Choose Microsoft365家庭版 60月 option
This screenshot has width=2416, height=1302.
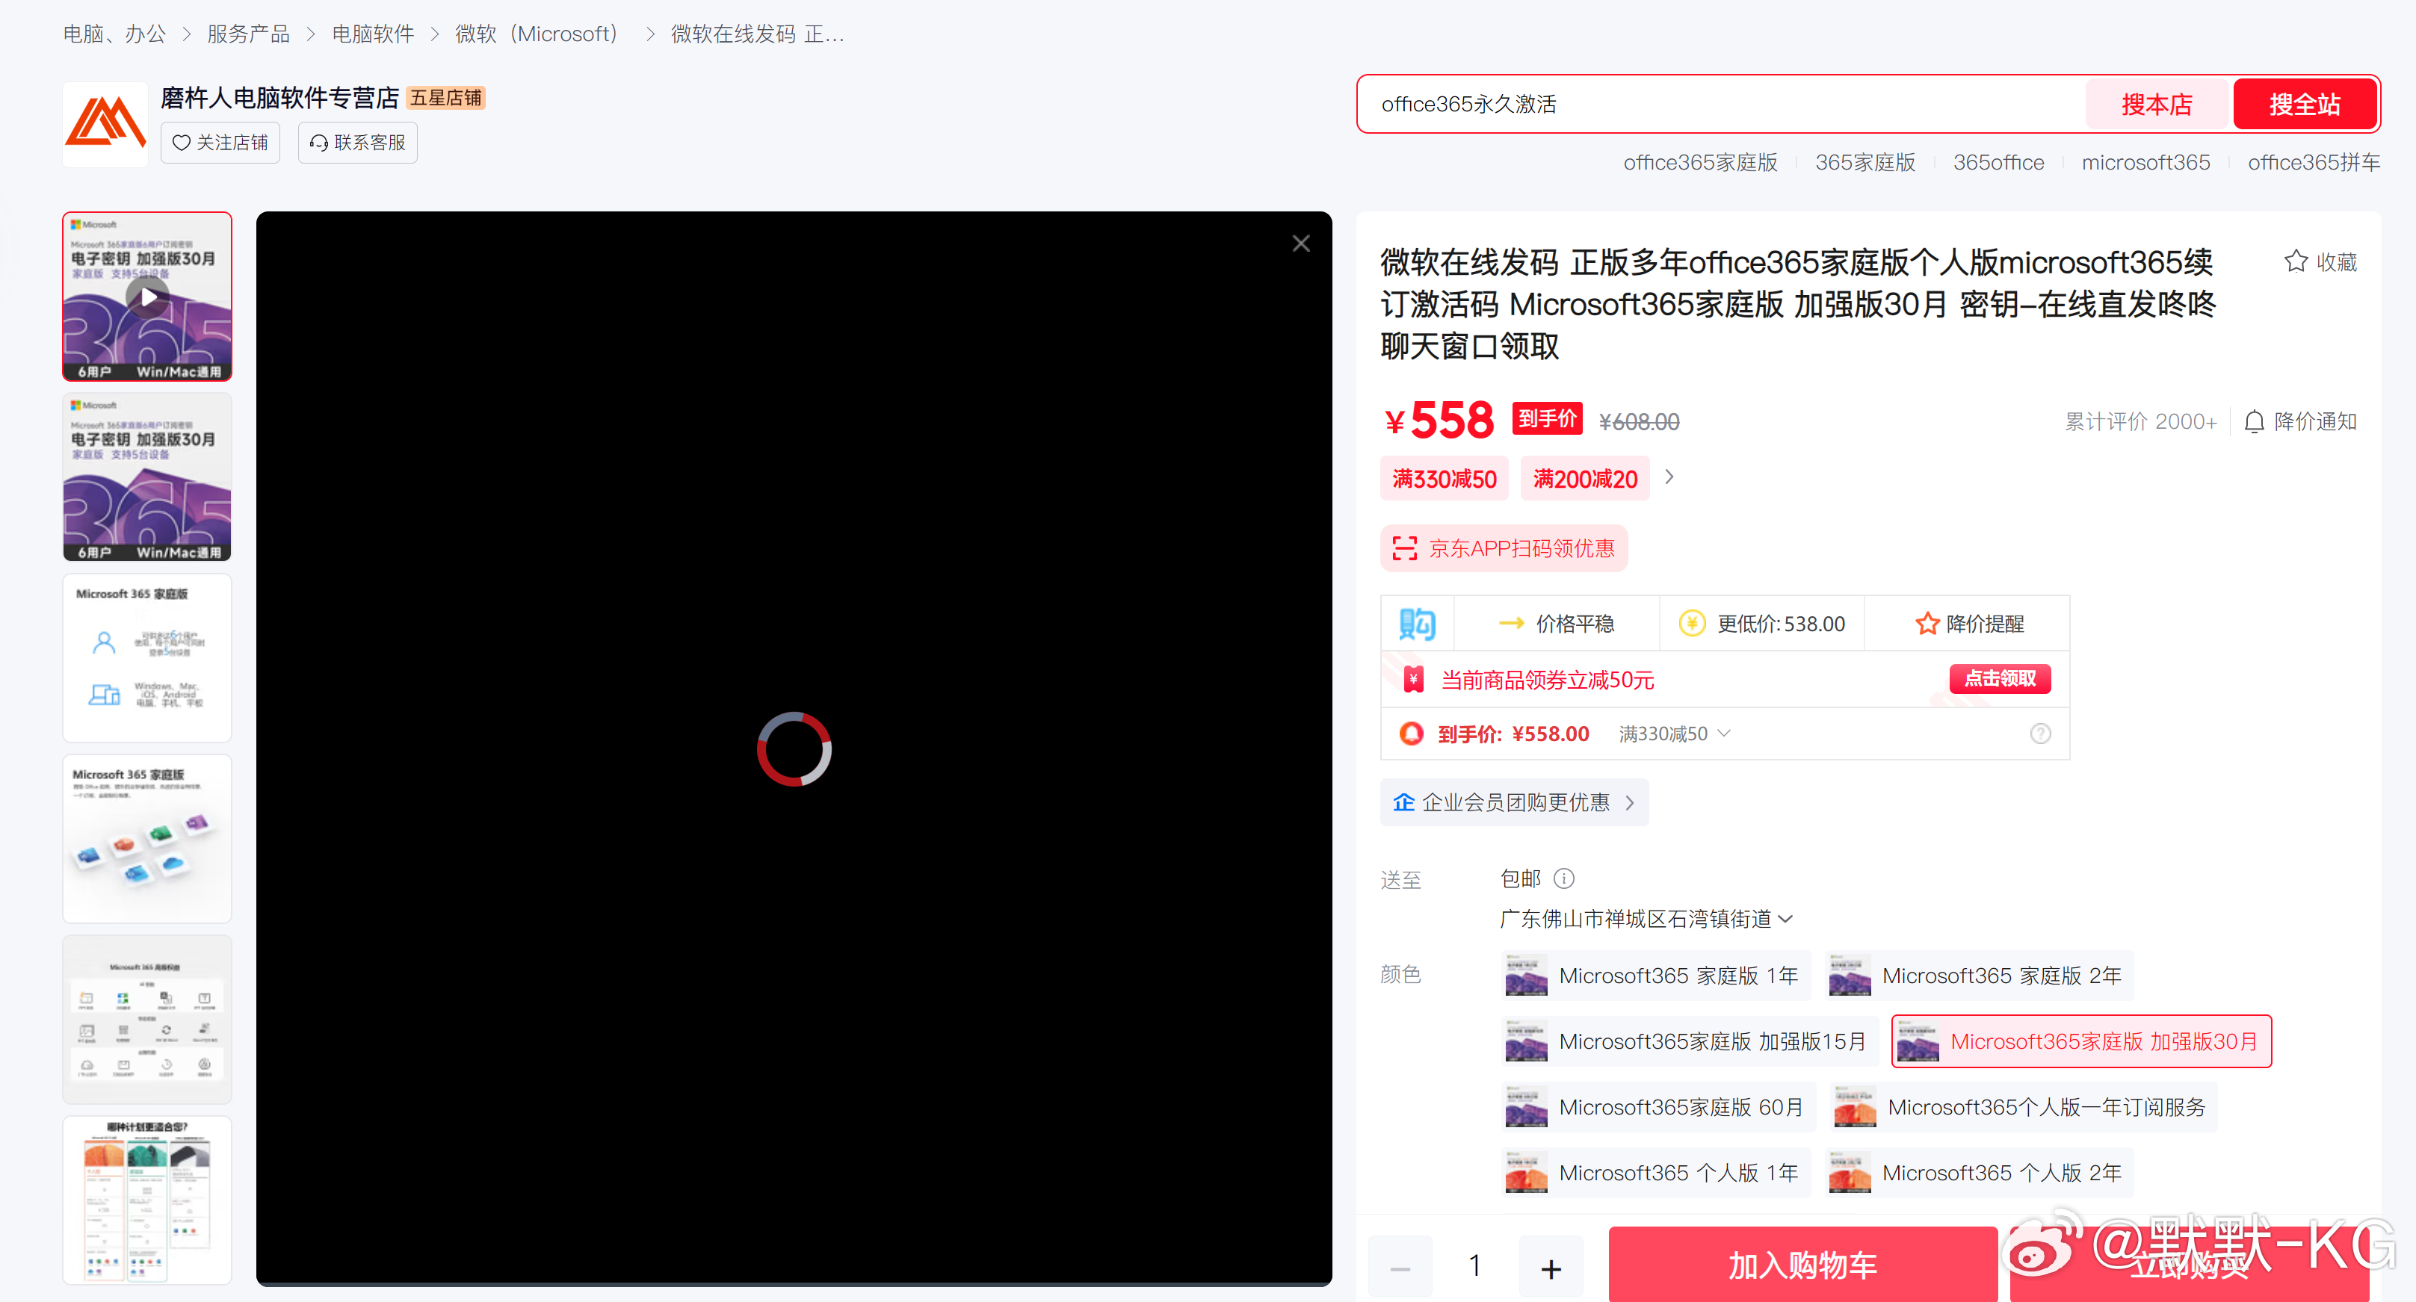point(1657,1107)
